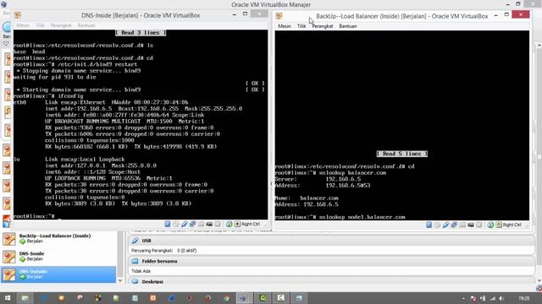The image size is (542, 304).
Task: Click the taskbar clock
Action: coord(523,298)
